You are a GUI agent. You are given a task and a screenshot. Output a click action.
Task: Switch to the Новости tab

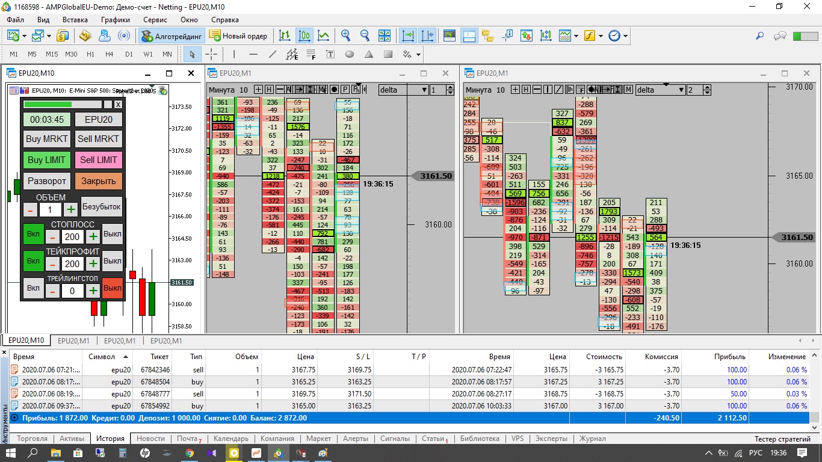(150, 439)
